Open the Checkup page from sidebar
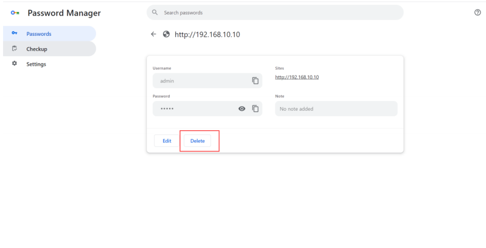 point(37,49)
